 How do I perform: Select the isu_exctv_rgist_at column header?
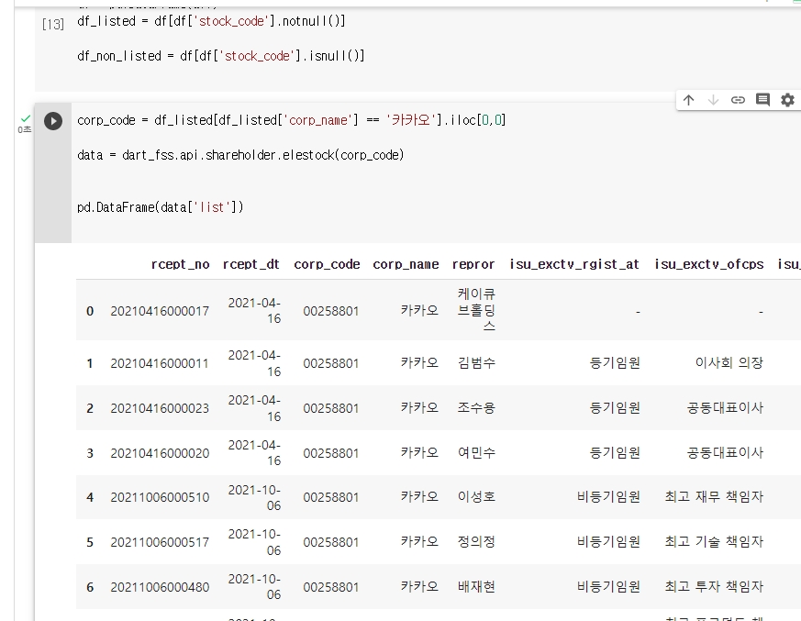574,264
